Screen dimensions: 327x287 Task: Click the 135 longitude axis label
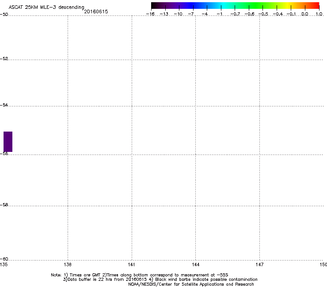click(x=4, y=264)
